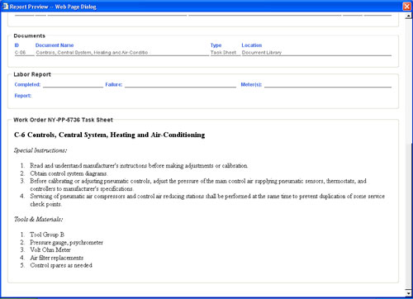Click the Location column header

pyautogui.click(x=252, y=45)
